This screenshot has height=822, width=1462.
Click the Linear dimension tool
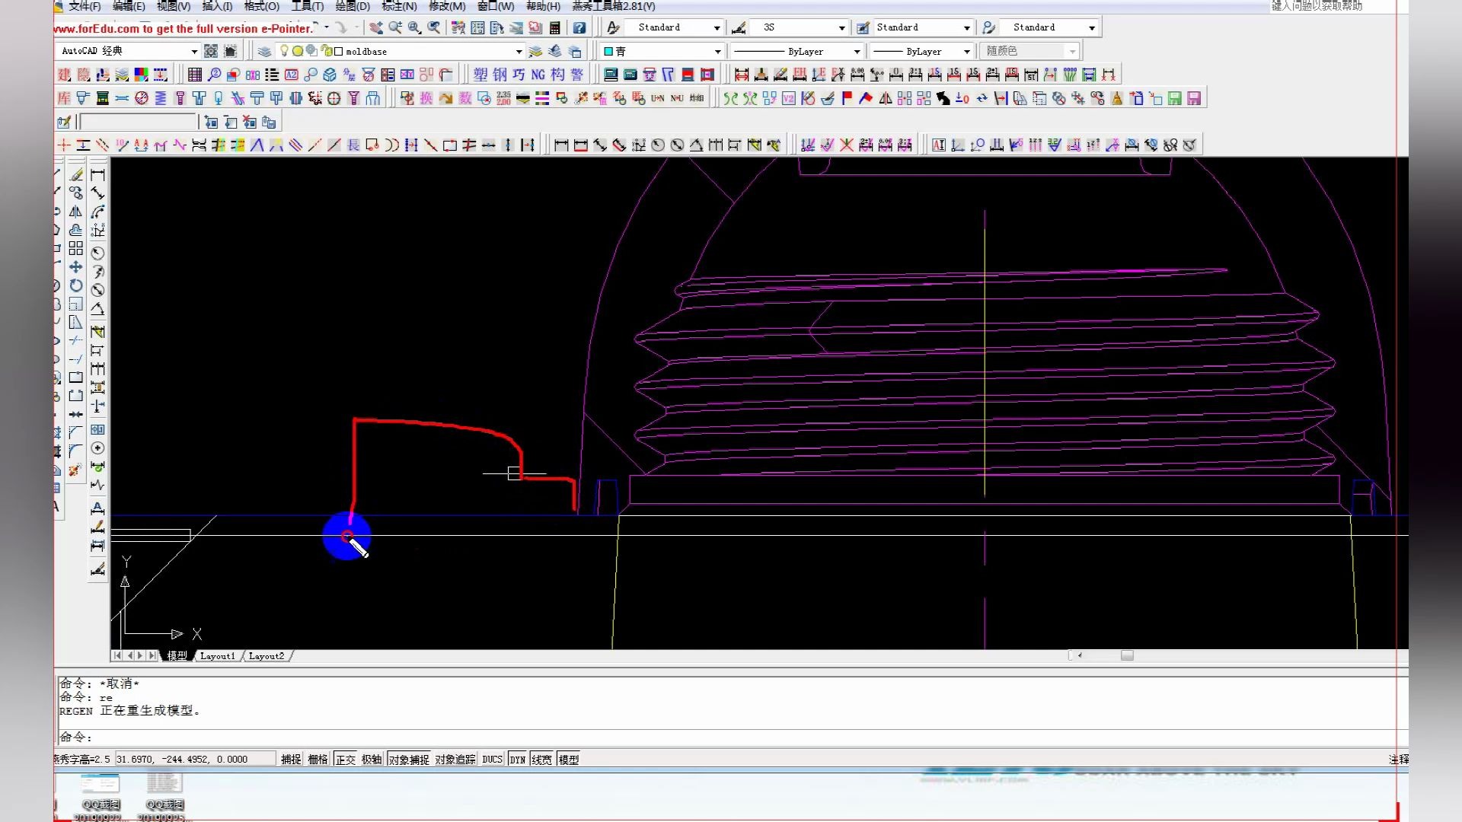(x=97, y=175)
